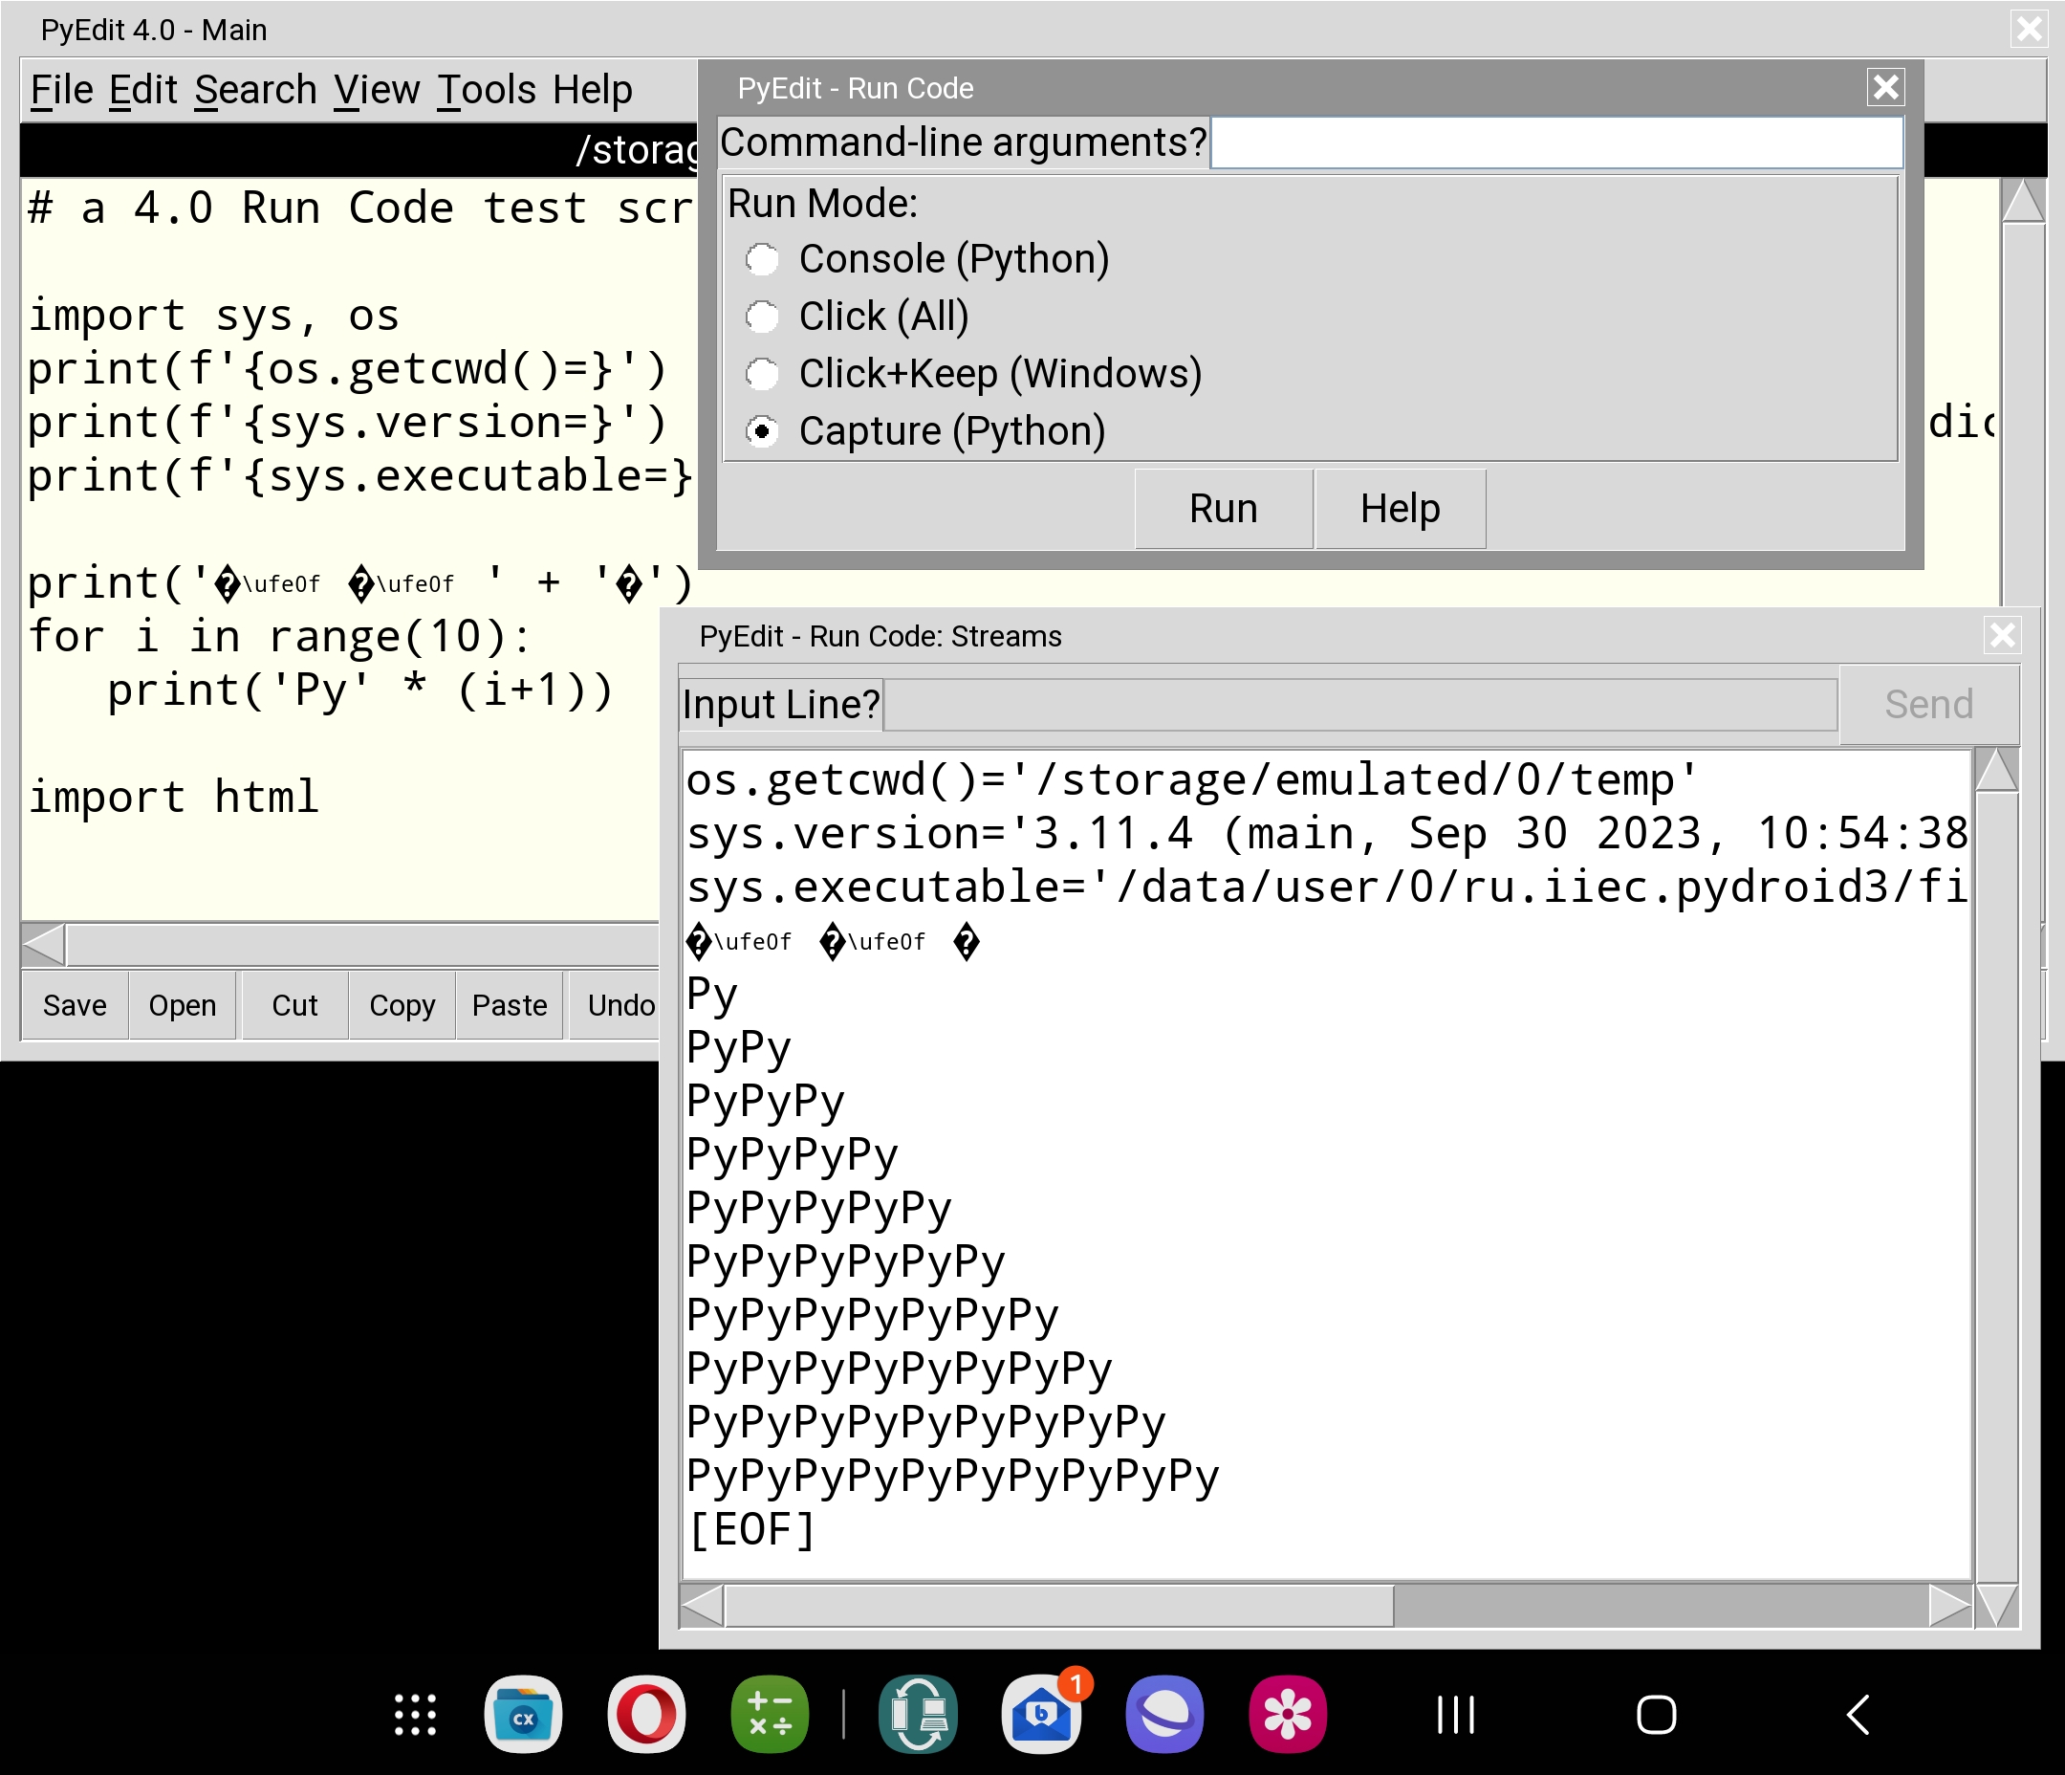Focus the Input Line field in Streams
The height and width of the screenshot is (1775, 2065).
1360,705
